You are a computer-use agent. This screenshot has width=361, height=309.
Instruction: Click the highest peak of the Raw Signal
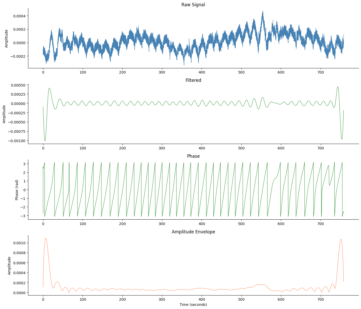263,11
